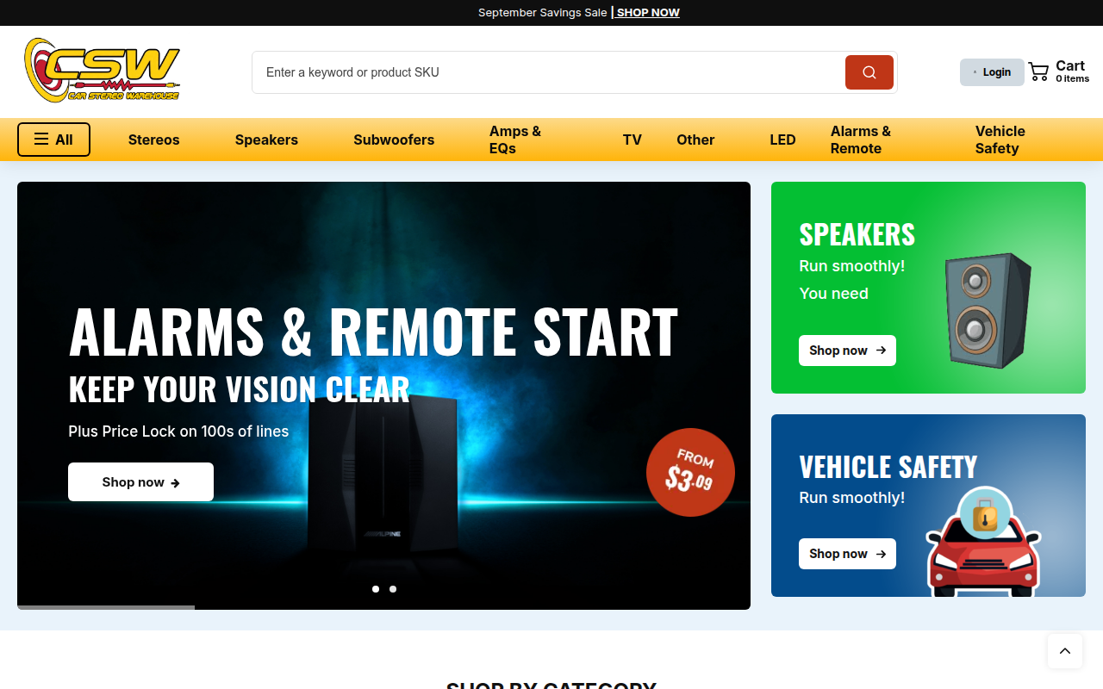Click the carousel progress bar
The image size is (1103, 689).
106,607
